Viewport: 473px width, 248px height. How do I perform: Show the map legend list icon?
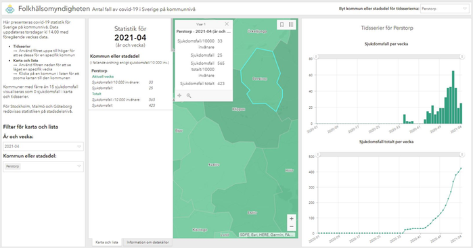pos(291,25)
